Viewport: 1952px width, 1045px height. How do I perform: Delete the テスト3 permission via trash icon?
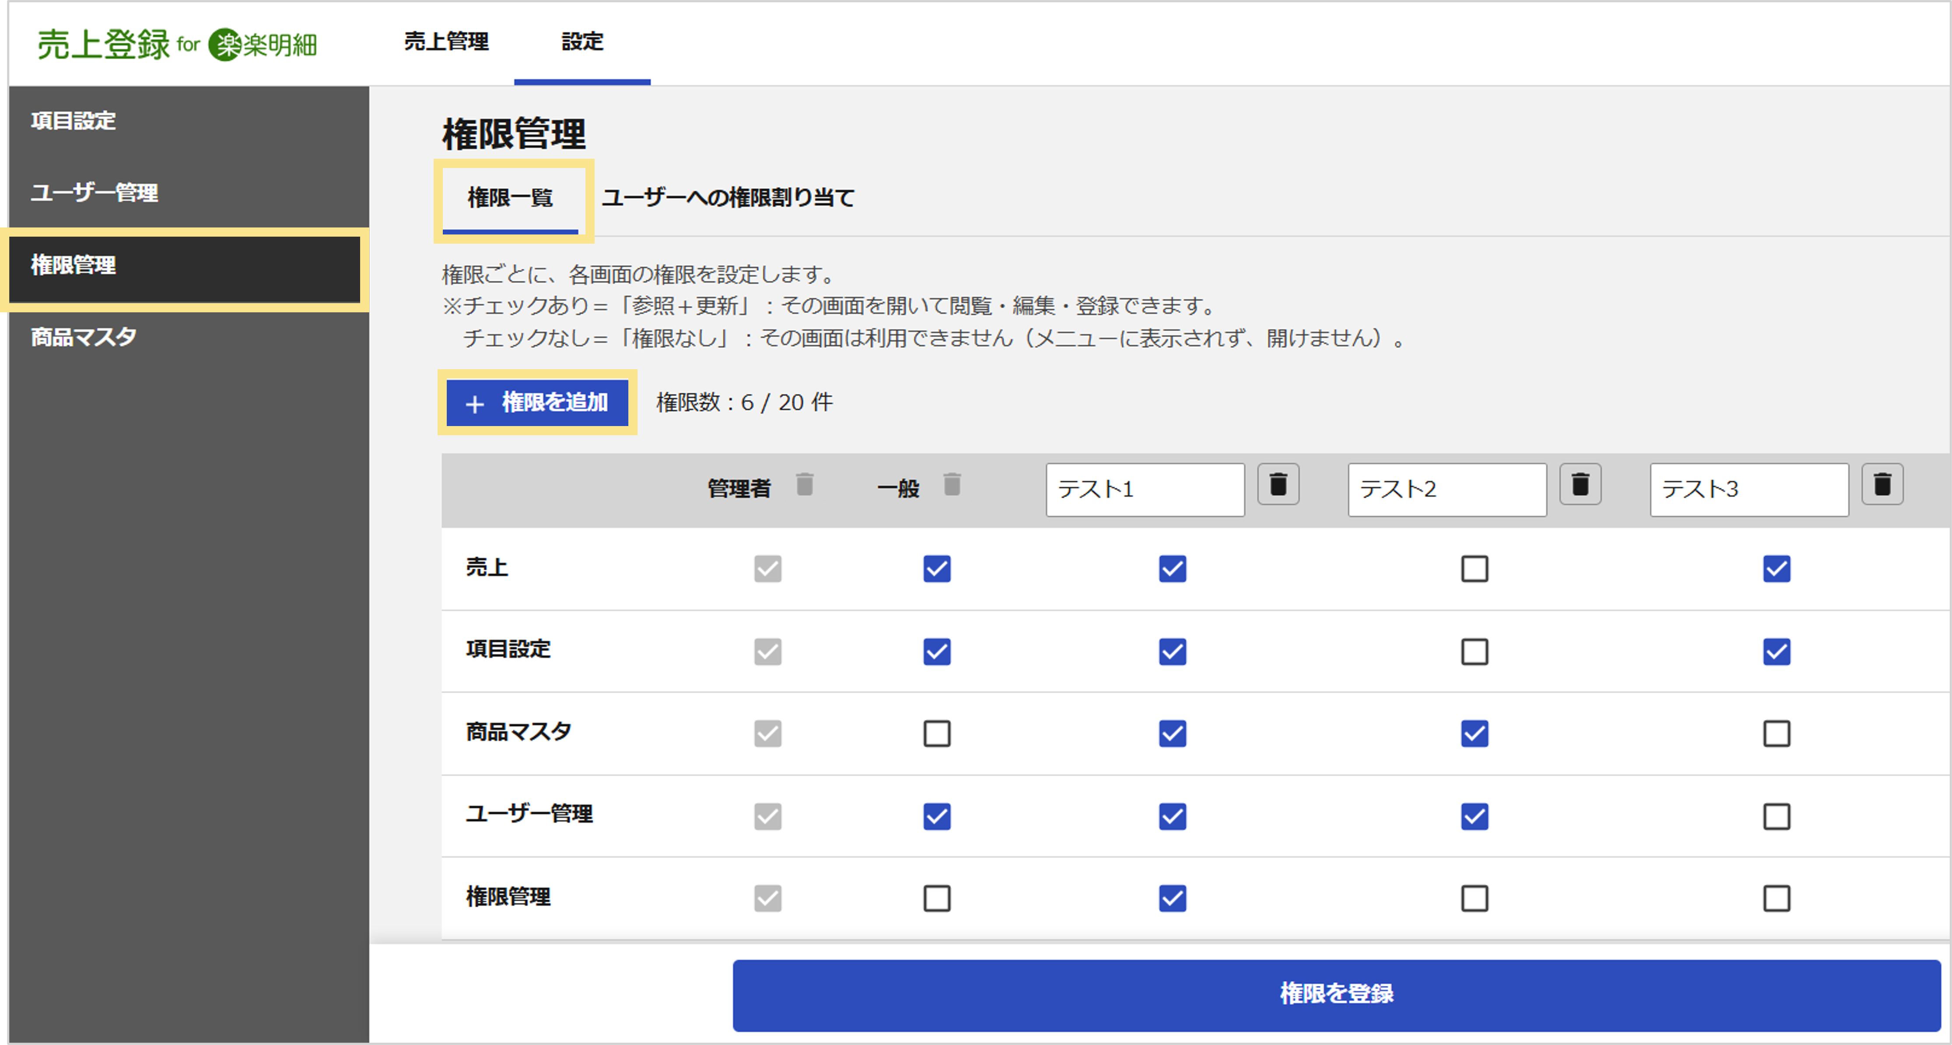pos(1882,484)
